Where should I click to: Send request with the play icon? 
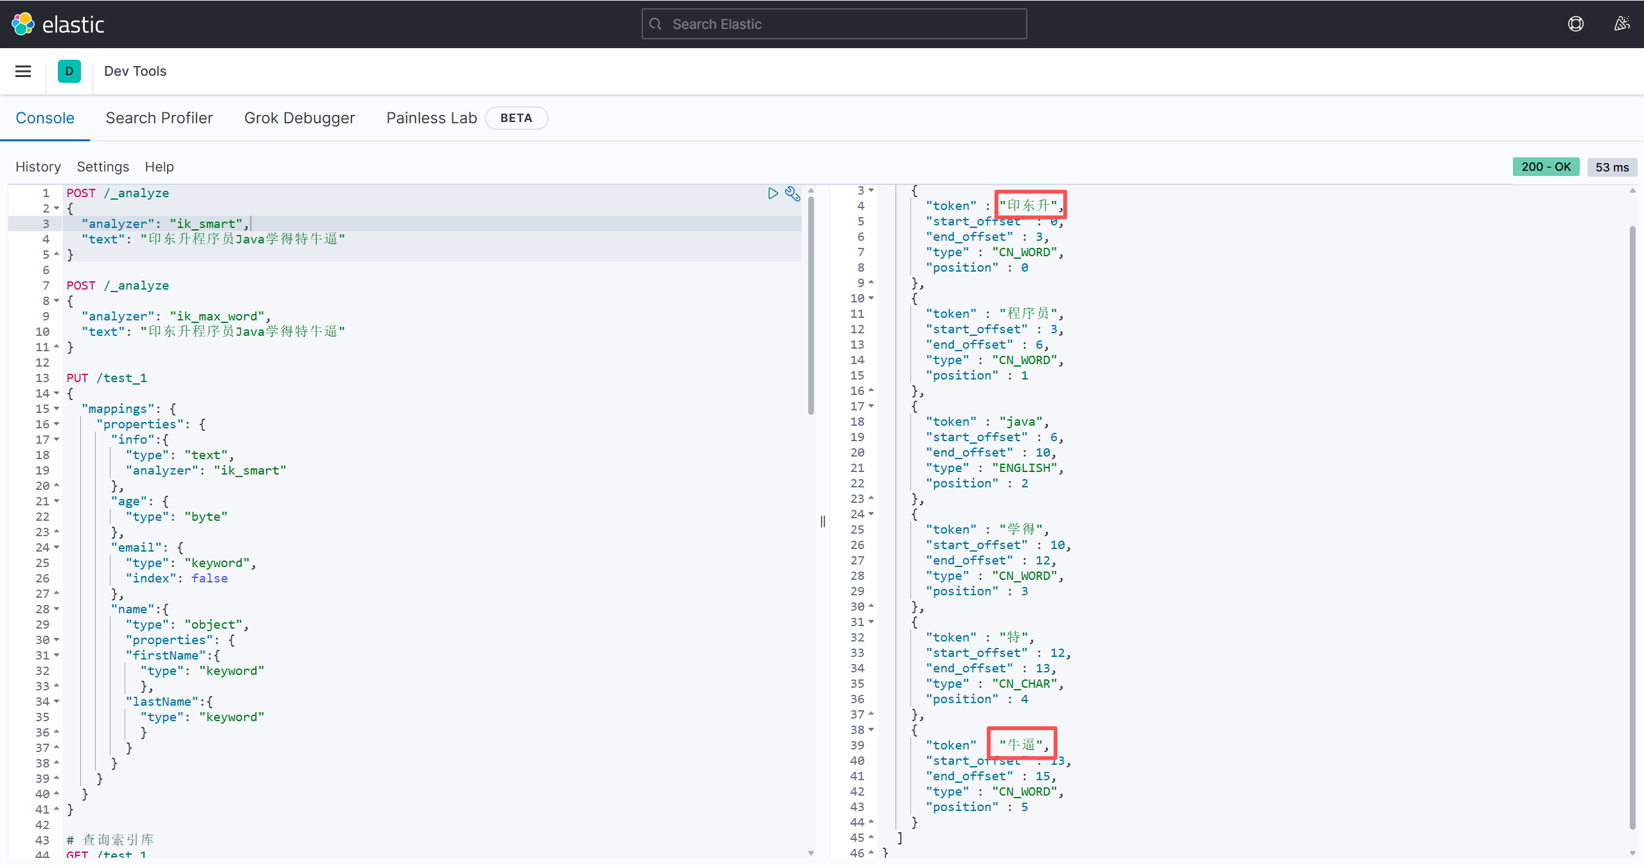pyautogui.click(x=773, y=193)
